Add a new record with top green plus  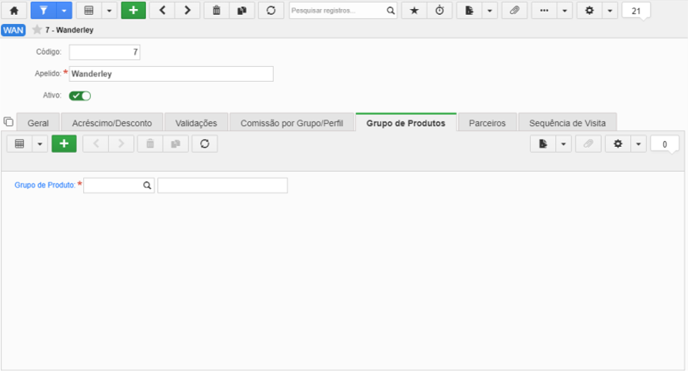pos(133,10)
